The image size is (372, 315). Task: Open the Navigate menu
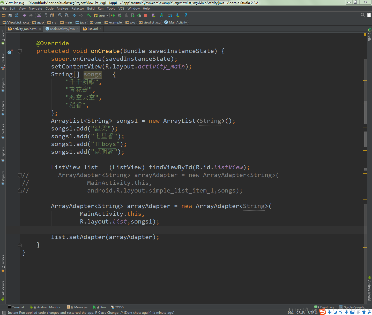pyautogui.click(x=35, y=9)
